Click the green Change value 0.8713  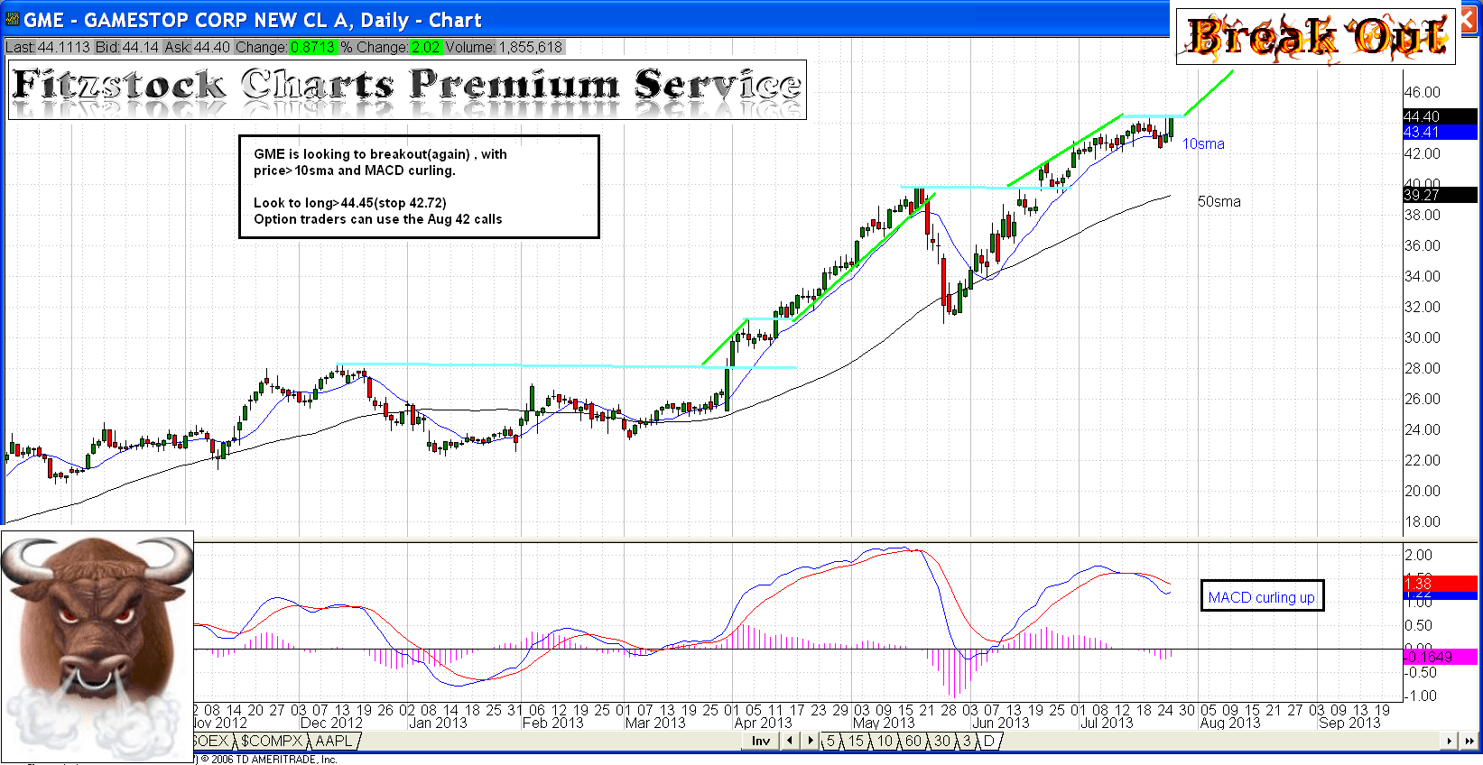313,47
